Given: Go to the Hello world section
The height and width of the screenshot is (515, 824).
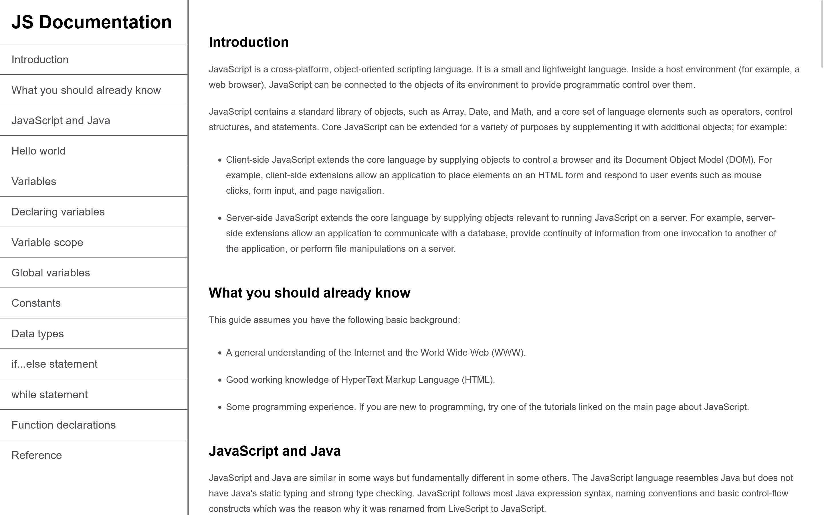Looking at the screenshot, I should click(38, 151).
